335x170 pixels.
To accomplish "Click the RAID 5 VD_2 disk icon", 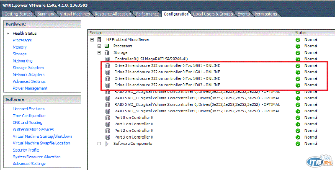I will [x=108, y=105].
